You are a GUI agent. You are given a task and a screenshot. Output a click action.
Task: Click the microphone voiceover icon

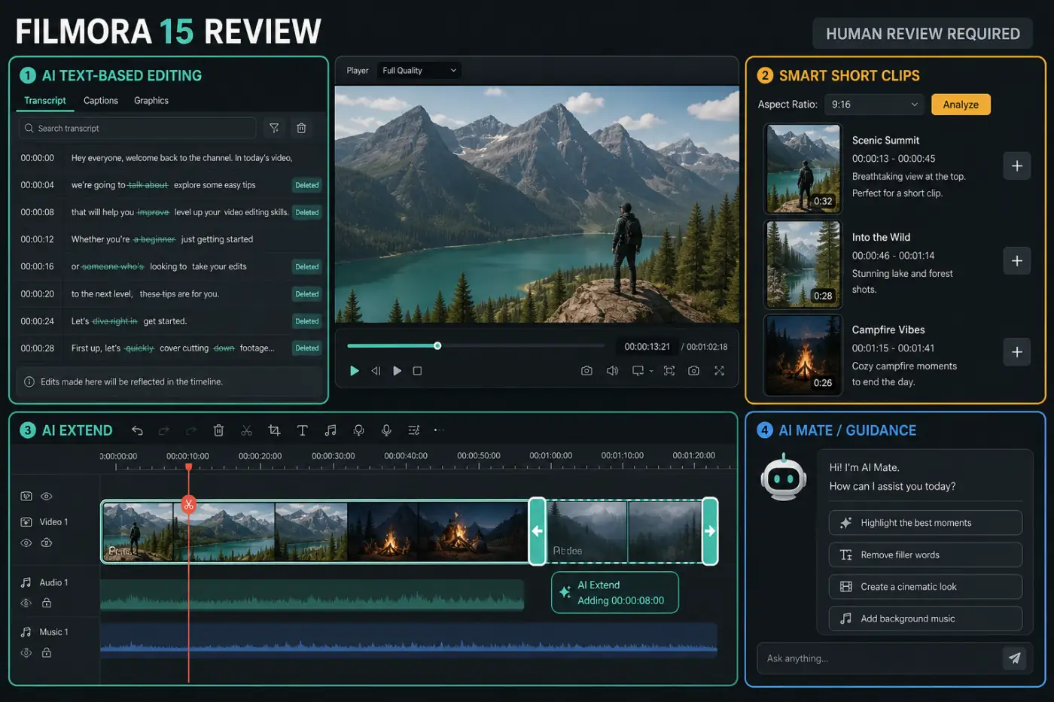[x=386, y=430]
